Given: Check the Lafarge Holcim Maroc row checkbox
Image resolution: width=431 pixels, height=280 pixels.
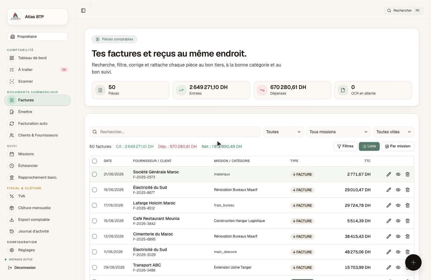Looking at the screenshot, I should tap(94, 205).
